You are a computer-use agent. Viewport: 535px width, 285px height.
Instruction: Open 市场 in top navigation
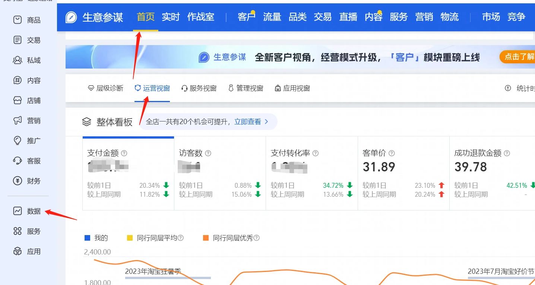point(491,17)
